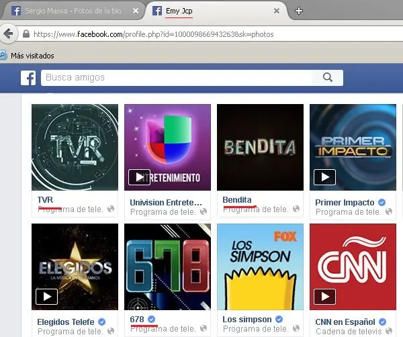Click globe privacy icon under 678
The image size is (403, 337).
tap(204, 328)
